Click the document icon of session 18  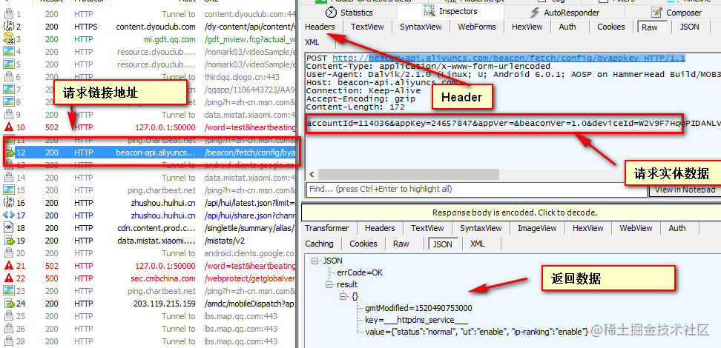pyautogui.click(x=9, y=228)
